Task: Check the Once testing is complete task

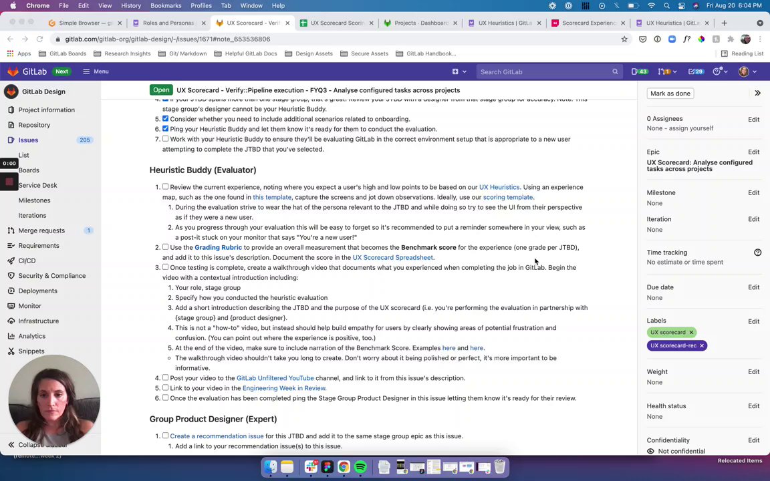Action: click(166, 267)
